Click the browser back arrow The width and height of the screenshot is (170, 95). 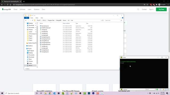click(2, 5)
